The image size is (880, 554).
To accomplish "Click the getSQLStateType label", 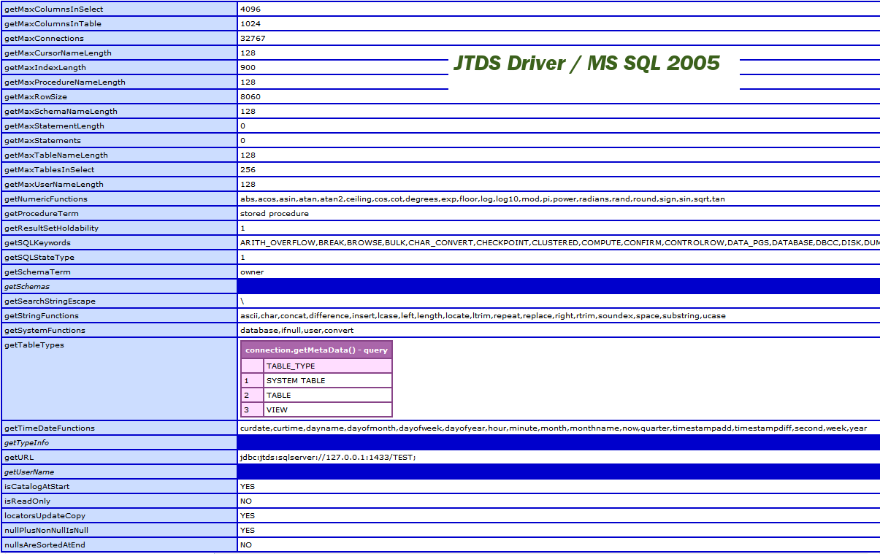I will (x=39, y=258).
